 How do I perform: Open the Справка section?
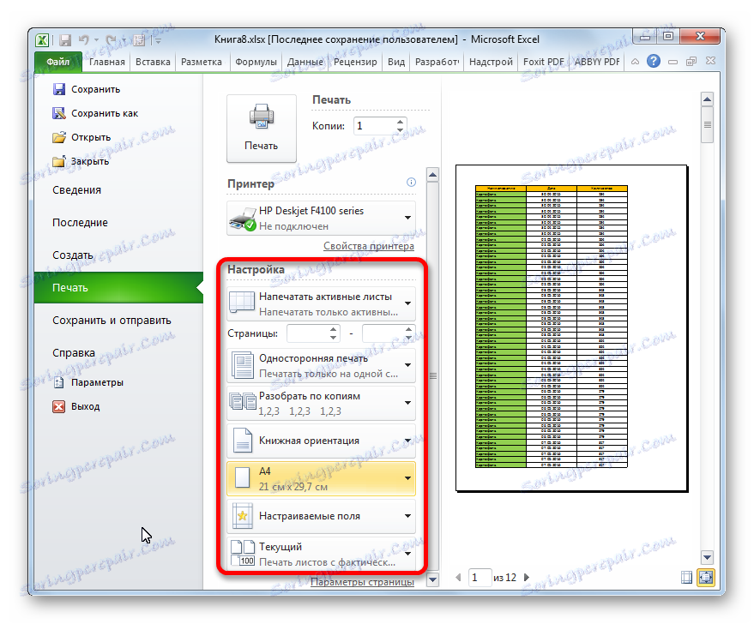pyautogui.click(x=74, y=353)
